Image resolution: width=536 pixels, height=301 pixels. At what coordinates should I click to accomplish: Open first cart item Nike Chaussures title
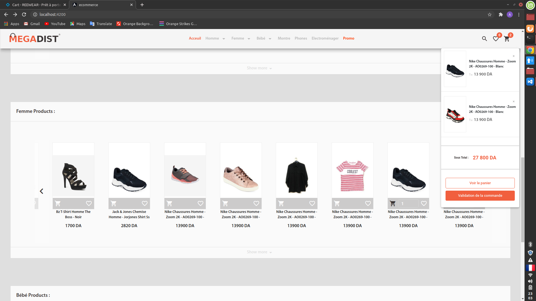(492, 64)
